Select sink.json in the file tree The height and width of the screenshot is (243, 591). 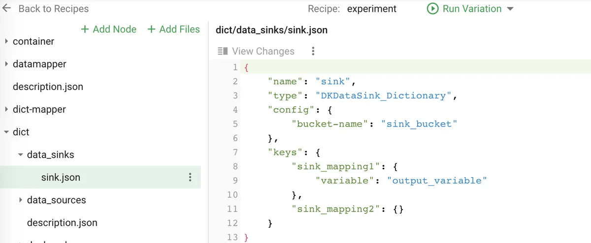click(x=61, y=178)
